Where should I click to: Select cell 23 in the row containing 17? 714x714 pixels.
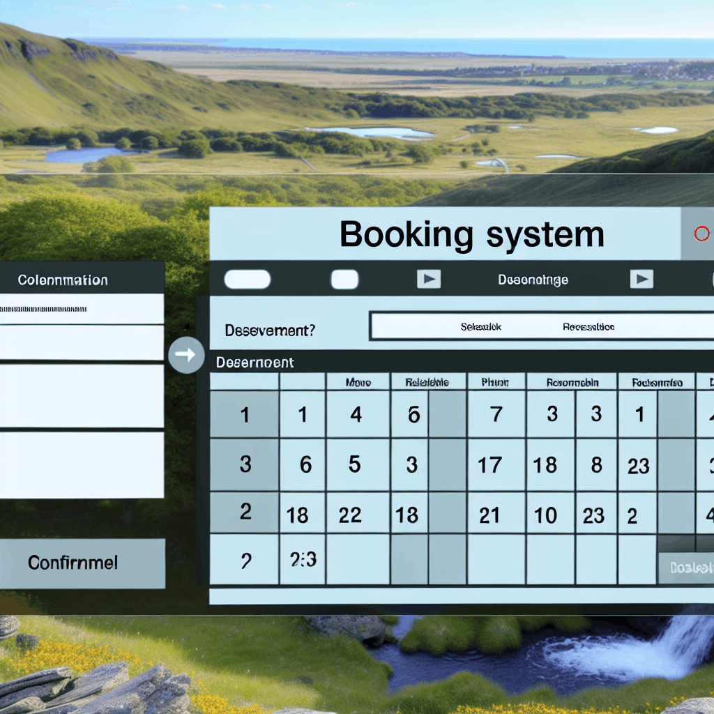tap(638, 466)
